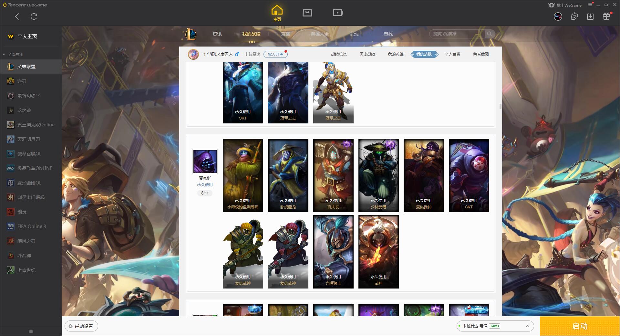Open the 我的战绩 navigation tab
Screen dimensions: 620x336
coord(251,34)
